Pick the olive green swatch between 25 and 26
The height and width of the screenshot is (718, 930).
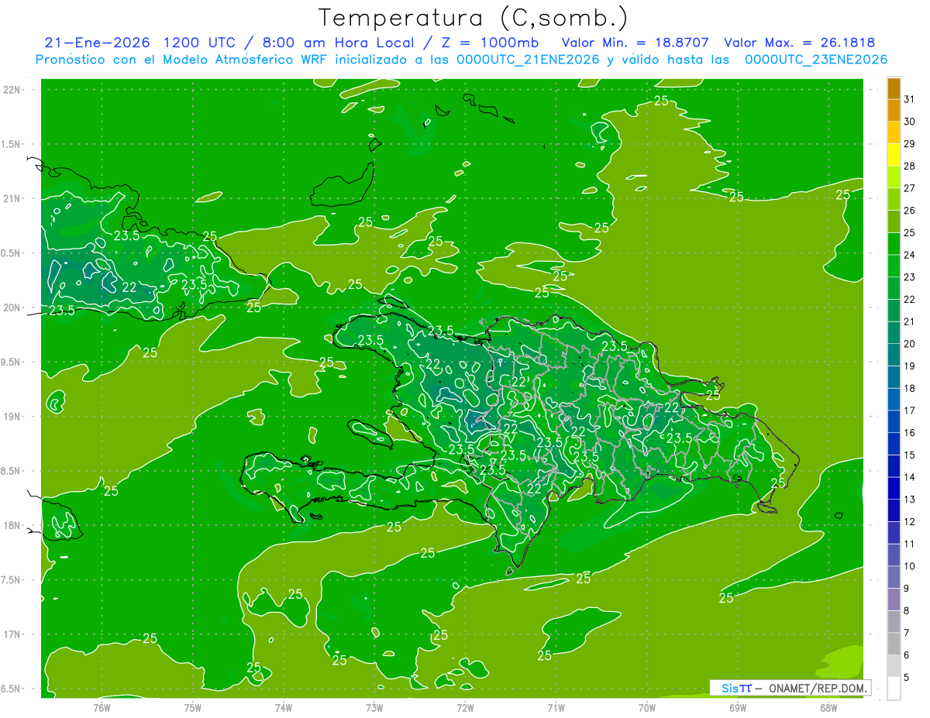pyautogui.click(x=894, y=222)
